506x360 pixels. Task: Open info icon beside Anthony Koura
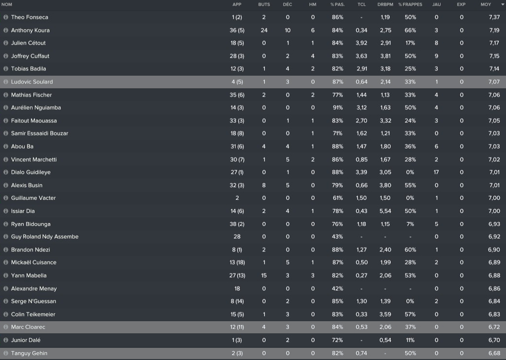click(6, 30)
